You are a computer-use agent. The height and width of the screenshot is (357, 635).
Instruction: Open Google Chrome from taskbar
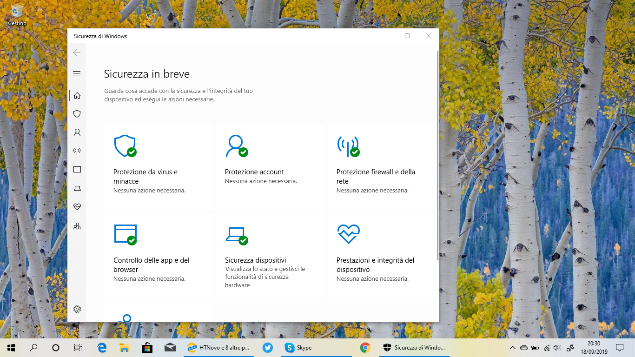(365, 347)
